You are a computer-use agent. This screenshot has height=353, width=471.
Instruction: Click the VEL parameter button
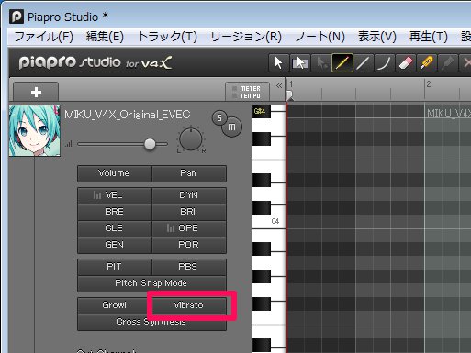click(115, 195)
